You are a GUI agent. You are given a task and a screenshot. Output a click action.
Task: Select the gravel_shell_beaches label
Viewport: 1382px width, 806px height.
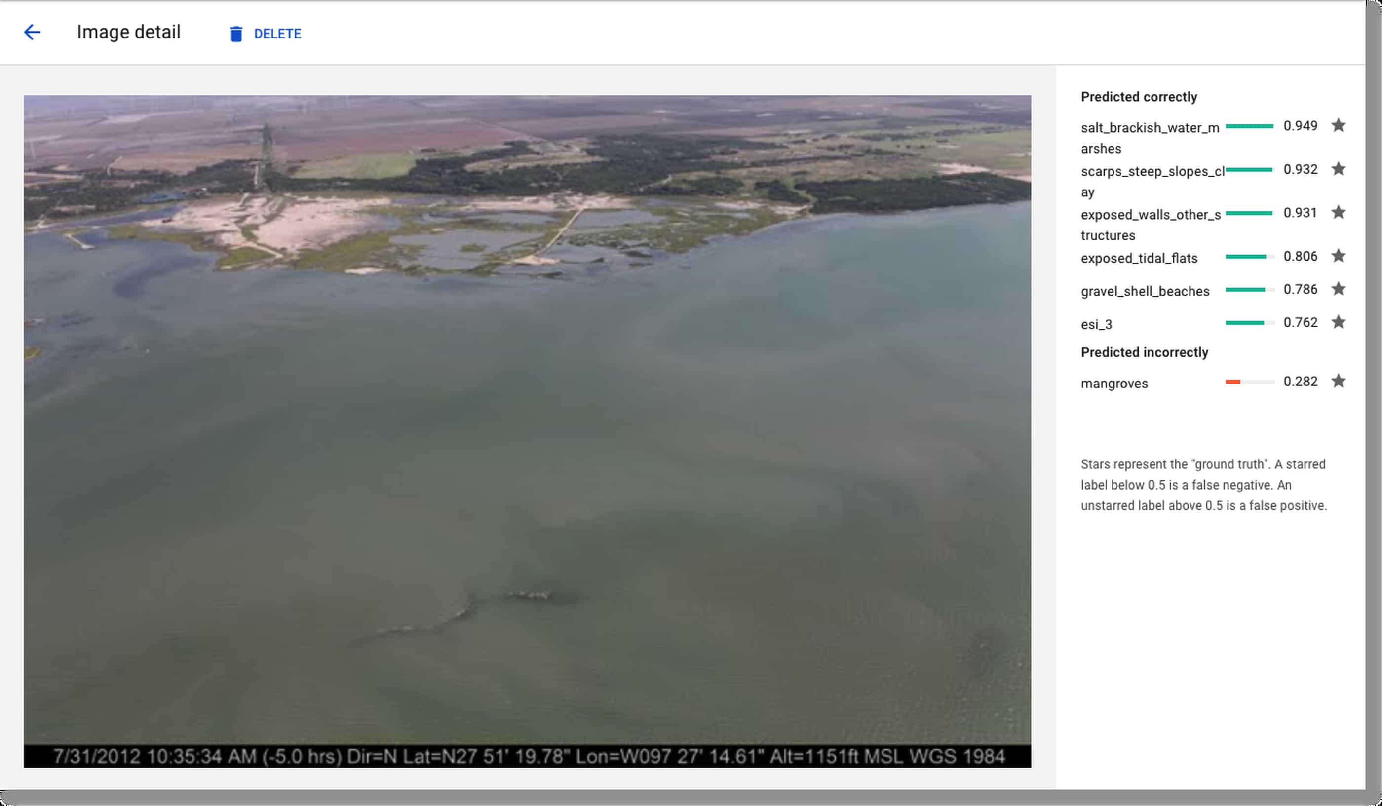[1145, 291]
